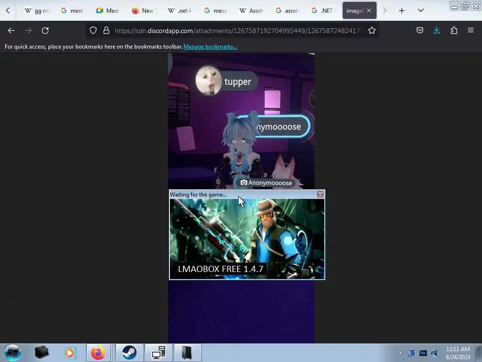482x362 pixels.
Task: Open a new tab with plus button
Action: click(402, 11)
